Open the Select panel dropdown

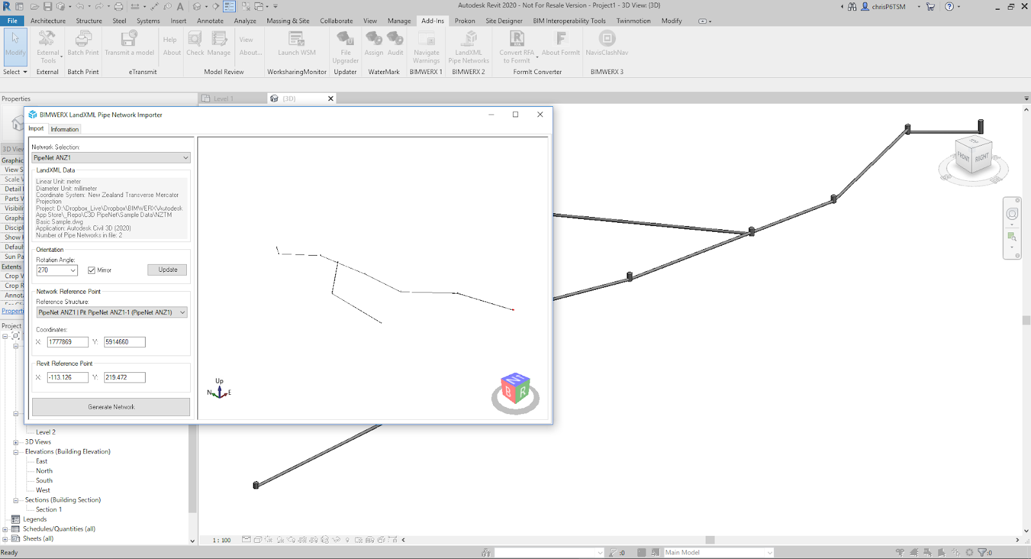click(15, 72)
